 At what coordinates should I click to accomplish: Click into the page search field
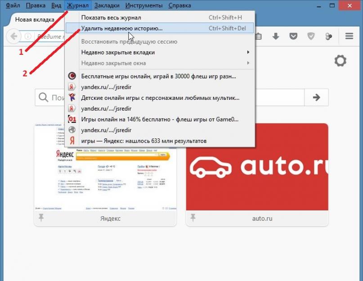click(170, 98)
